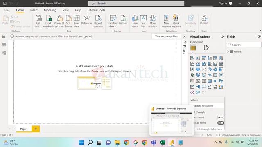Open the Insert ribbon tab
262x147 pixels.
[34, 10]
